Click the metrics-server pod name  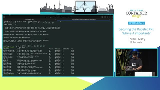[x=28, y=72]
